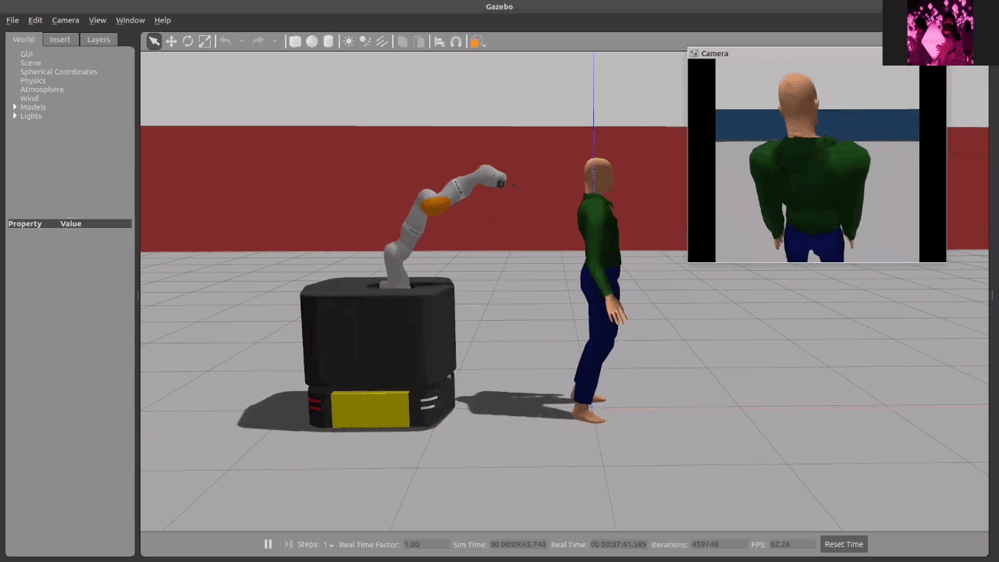Open the File menu

(x=12, y=20)
